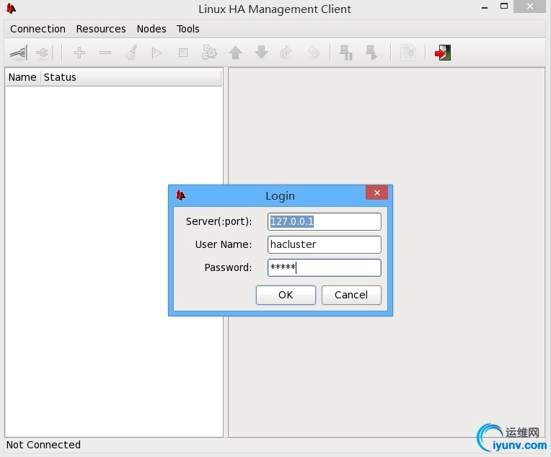Click the Migrate resource curved-arrow icon
This screenshot has width=551, height=457.
click(286, 53)
